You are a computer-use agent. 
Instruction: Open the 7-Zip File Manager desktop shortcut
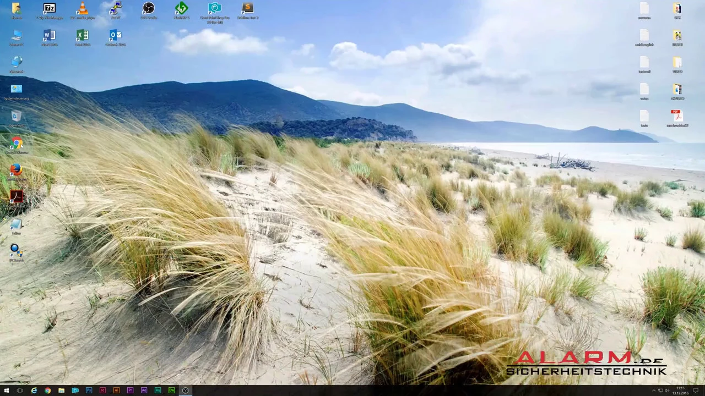49,10
